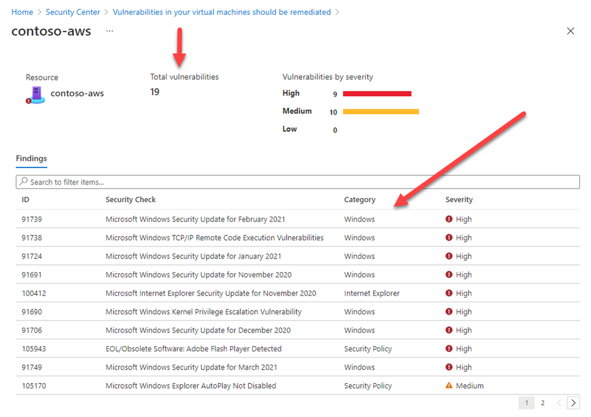This screenshot has width=591, height=417.
Task: Open the Security Center breadcrumb link
Action: click(x=72, y=12)
